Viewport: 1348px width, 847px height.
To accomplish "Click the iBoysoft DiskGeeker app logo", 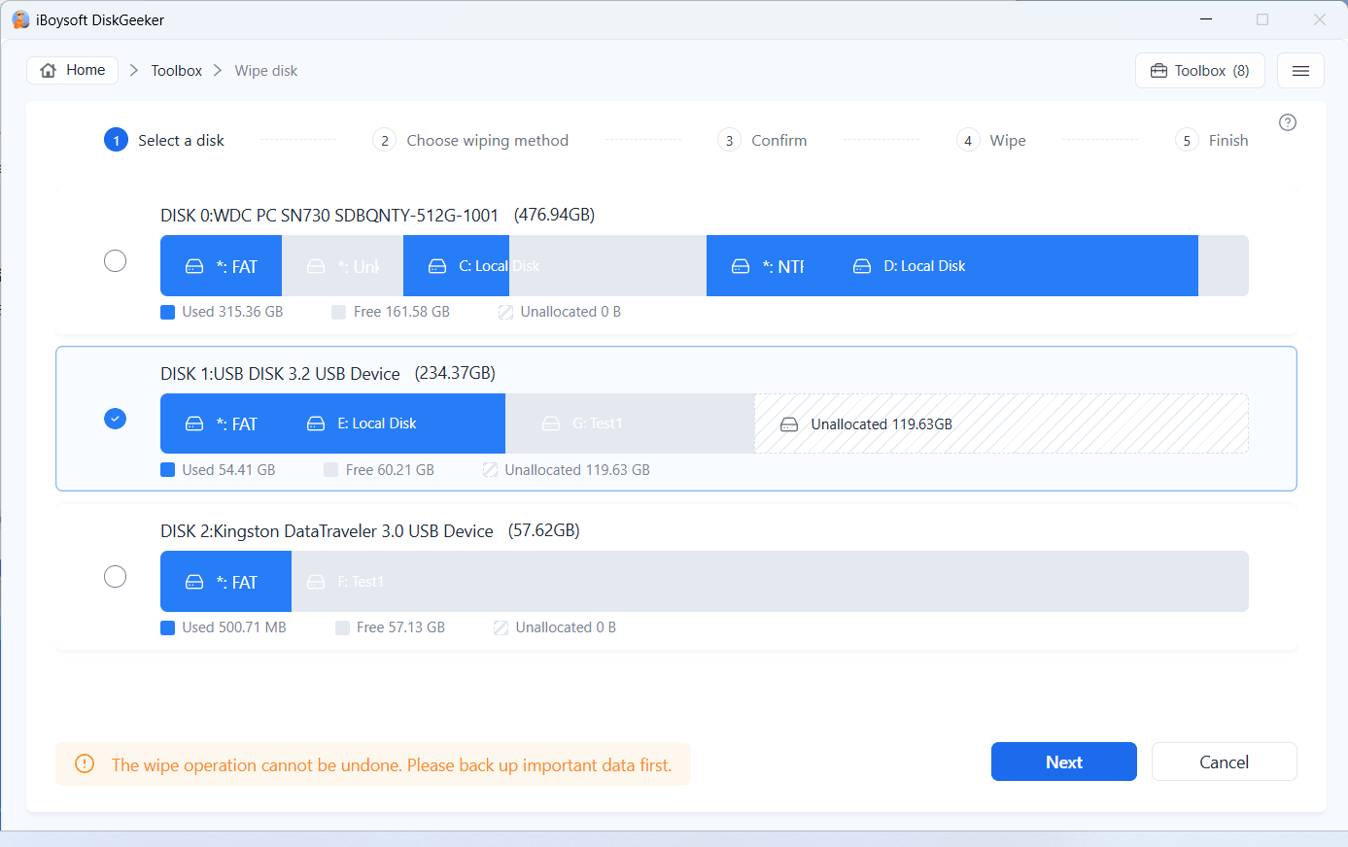I will pyautogui.click(x=19, y=19).
